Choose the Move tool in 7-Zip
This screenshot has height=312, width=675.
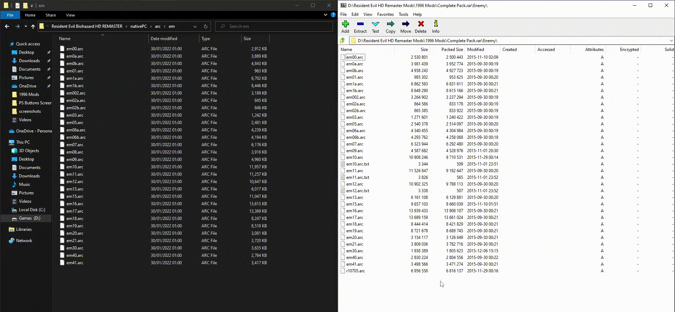point(405,27)
